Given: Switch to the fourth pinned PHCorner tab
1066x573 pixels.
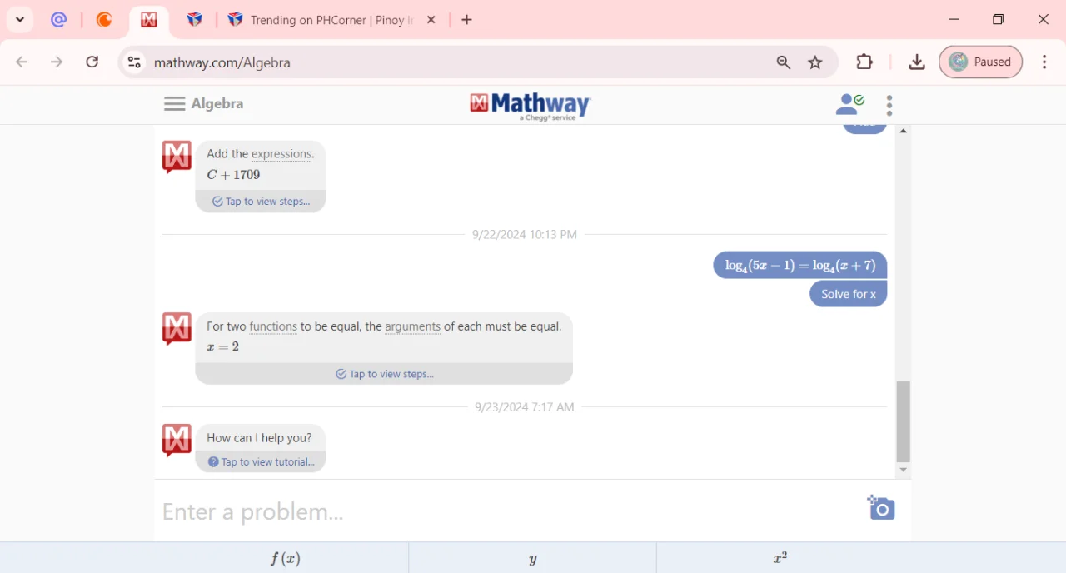Looking at the screenshot, I should (194, 20).
